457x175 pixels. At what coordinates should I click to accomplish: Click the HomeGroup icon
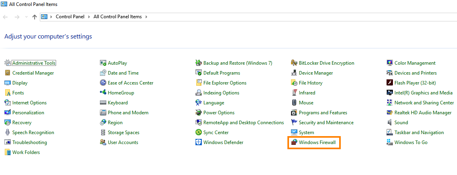point(103,93)
